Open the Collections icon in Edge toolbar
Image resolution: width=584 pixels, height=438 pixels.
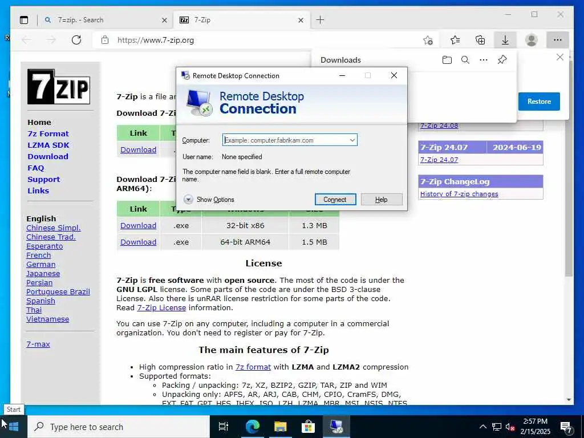[x=480, y=40]
